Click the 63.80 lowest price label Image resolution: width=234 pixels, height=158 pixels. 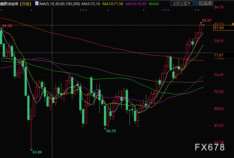37,152
